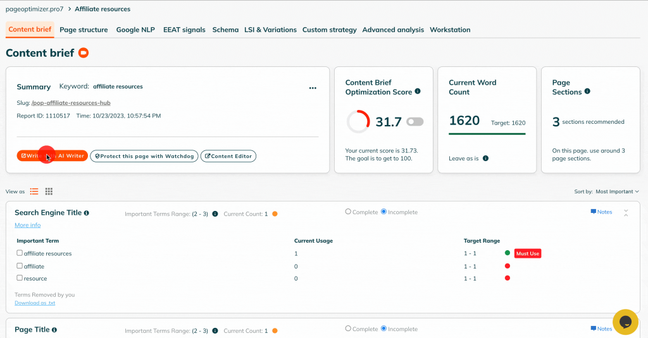Switch to list view icon
Image resolution: width=648 pixels, height=338 pixels.
coord(34,191)
